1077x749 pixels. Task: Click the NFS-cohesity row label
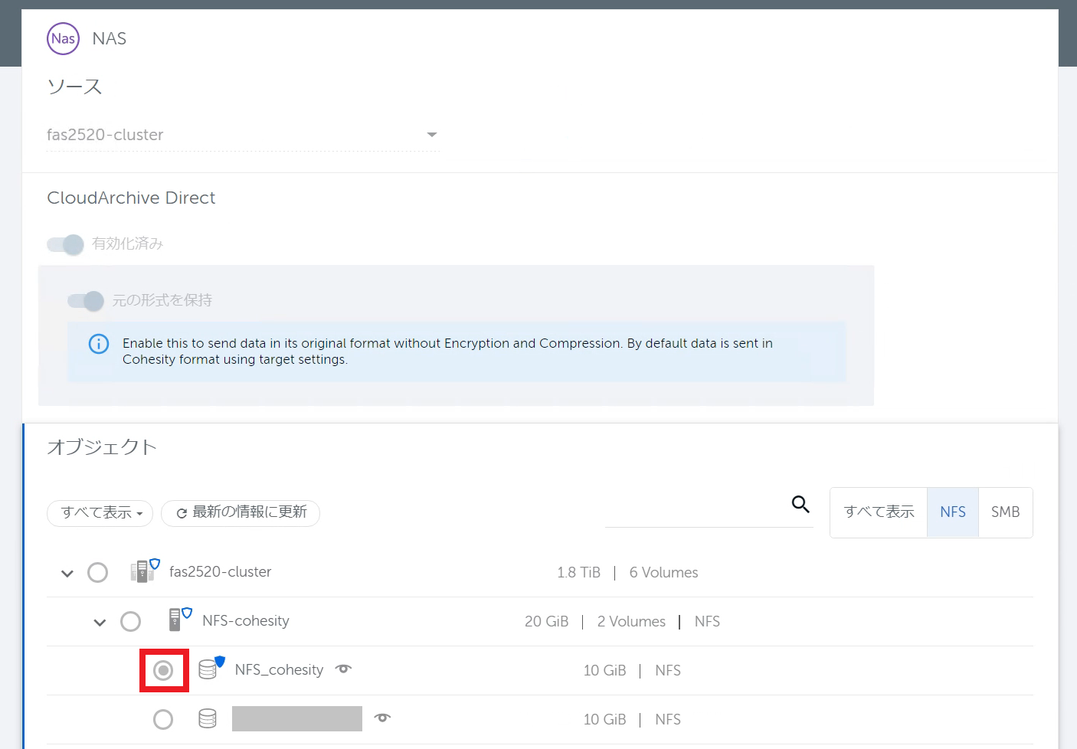click(246, 621)
